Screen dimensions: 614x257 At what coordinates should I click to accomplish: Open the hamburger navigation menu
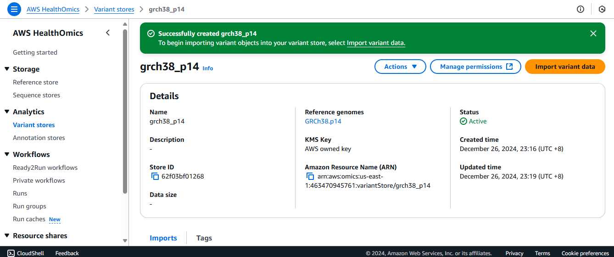click(x=14, y=9)
